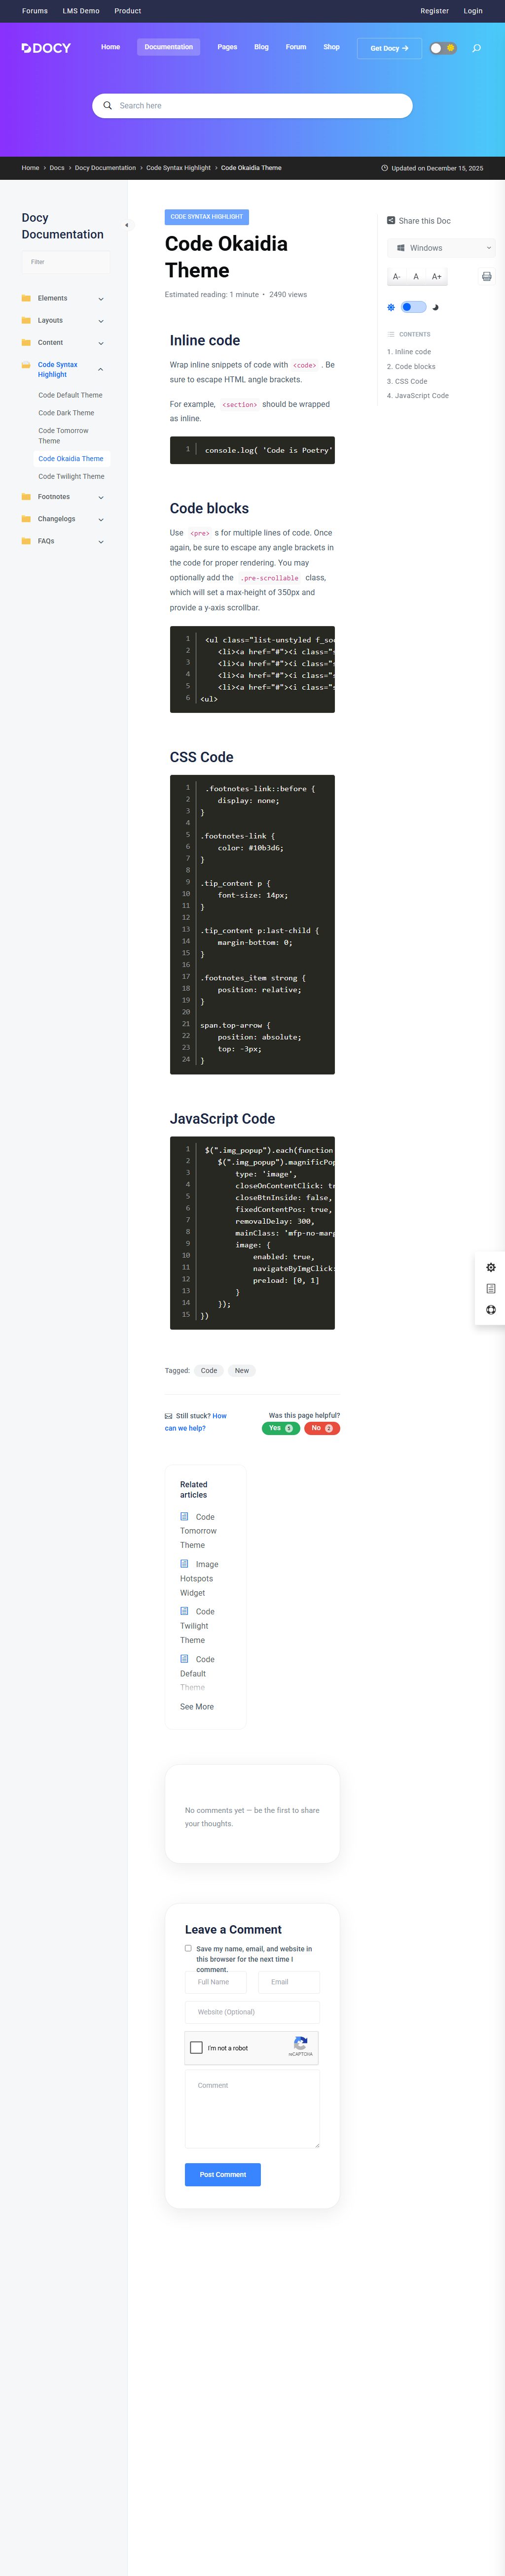Click the Code tag pill
This screenshot has width=505, height=2576.
209,1370
